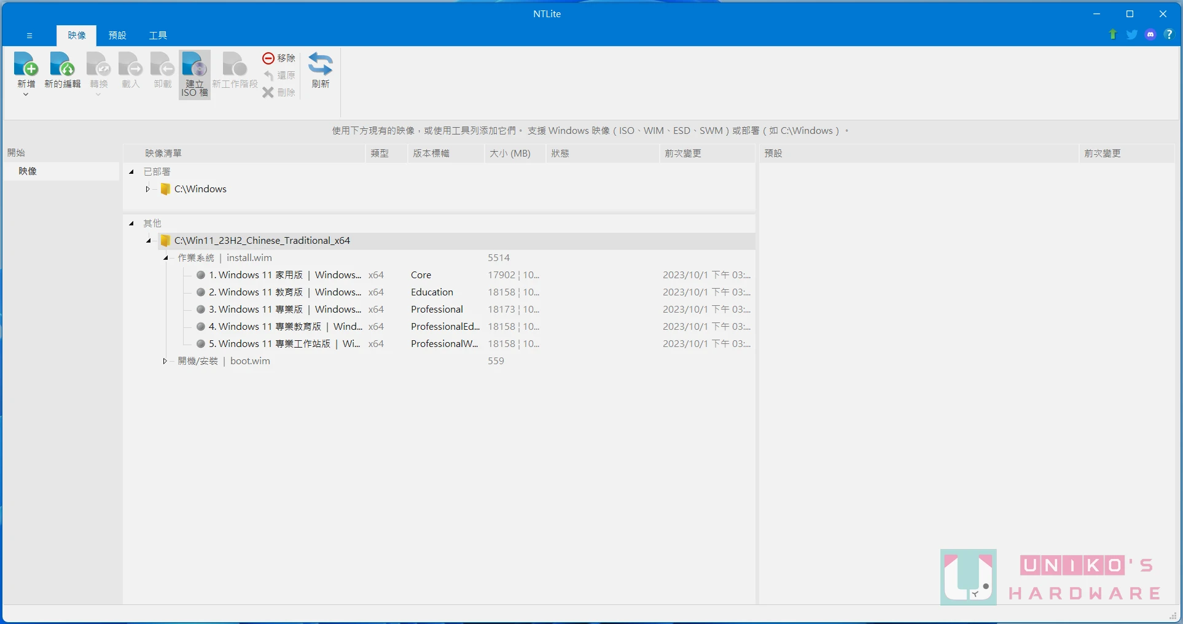
Task: Collapse the C:\Win11_23H2_Chinese_Traditional_x64 node
Action: [x=149, y=241]
